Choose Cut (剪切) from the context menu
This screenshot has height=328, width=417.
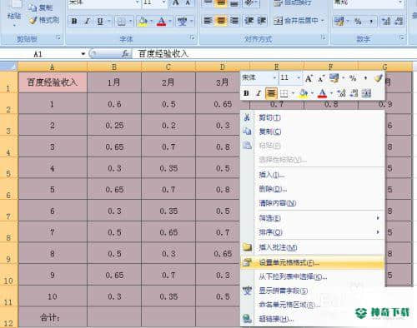313,117
